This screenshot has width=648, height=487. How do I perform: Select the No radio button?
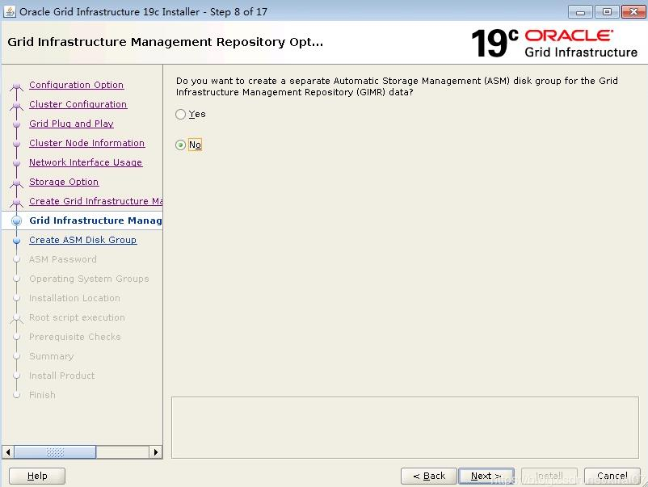pos(181,145)
